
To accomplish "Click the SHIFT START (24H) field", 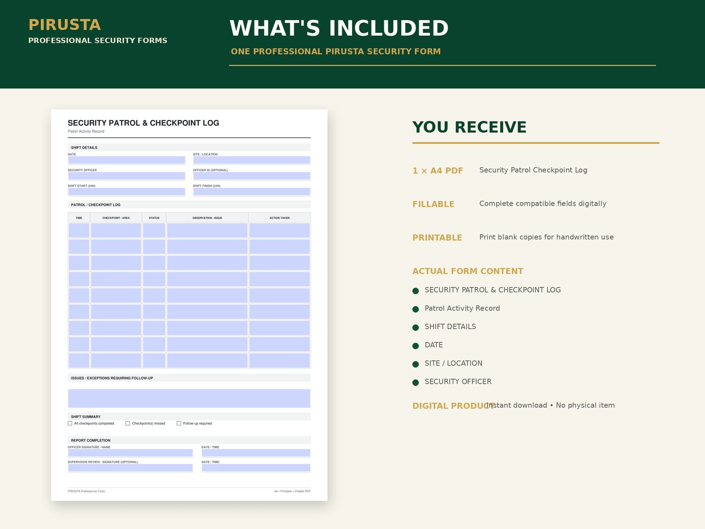I will (x=126, y=192).
